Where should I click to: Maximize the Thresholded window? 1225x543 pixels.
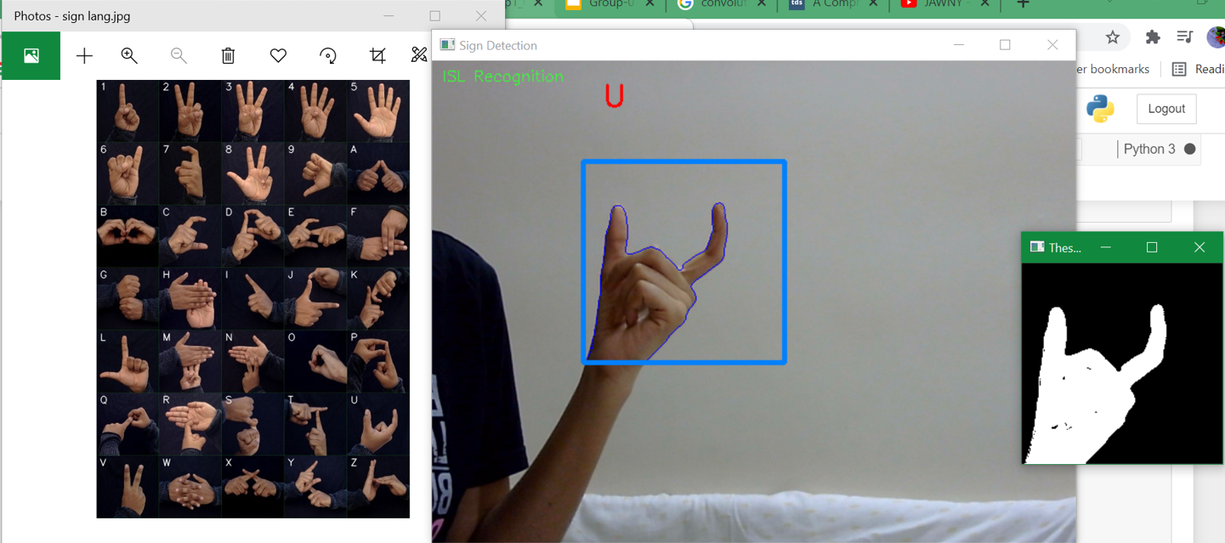click(x=1152, y=247)
